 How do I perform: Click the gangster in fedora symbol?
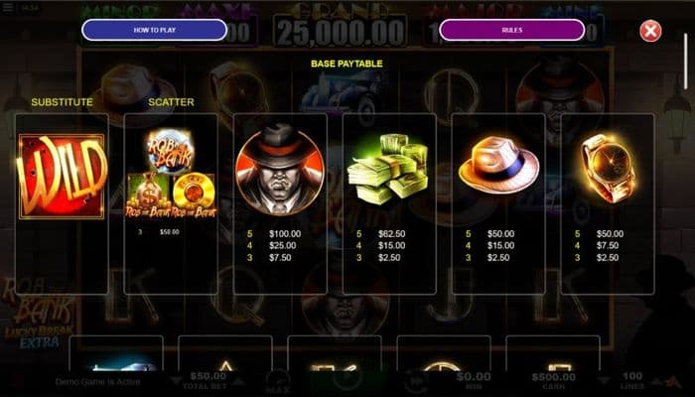[280, 170]
